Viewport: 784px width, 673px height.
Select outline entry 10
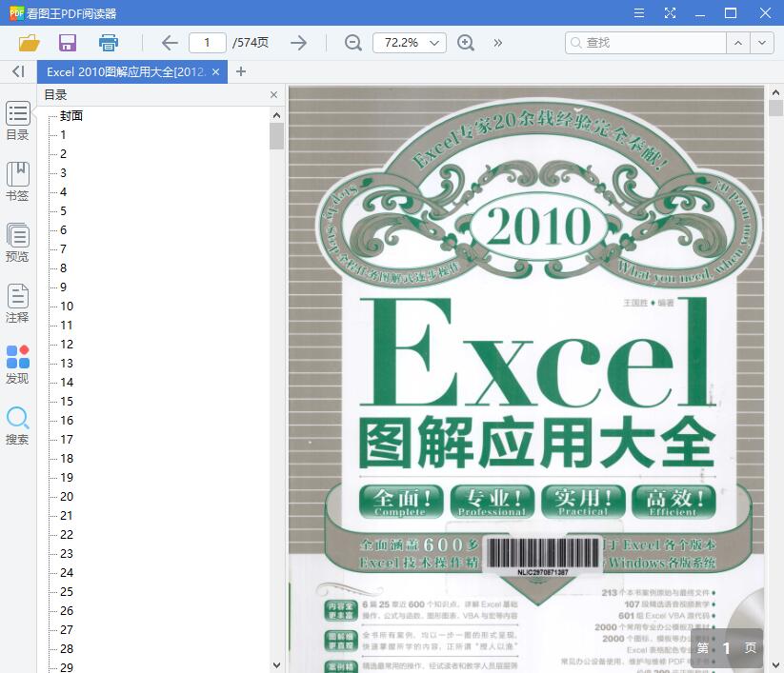coord(67,307)
